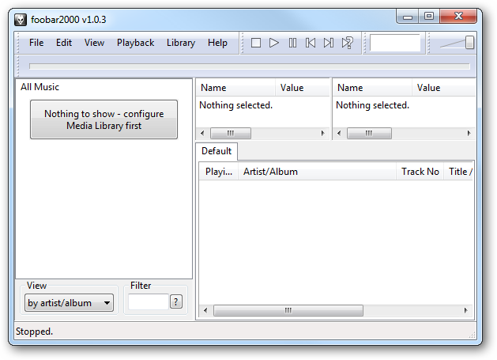Screen dimensions: 497x360
Task: Click the Stopped. status bar text
Action: [x=34, y=332]
